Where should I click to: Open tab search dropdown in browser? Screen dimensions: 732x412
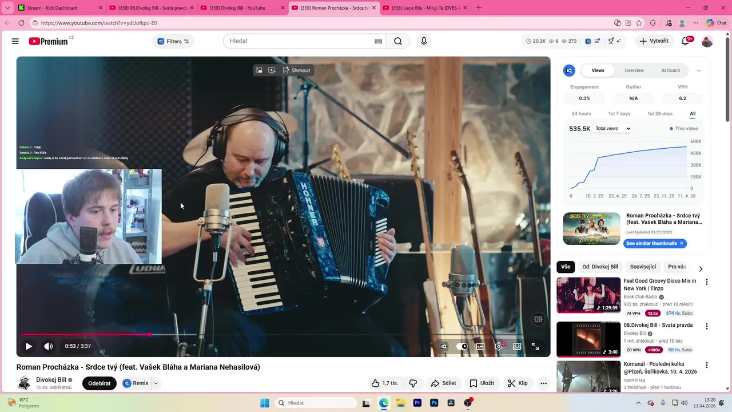pos(7,7)
